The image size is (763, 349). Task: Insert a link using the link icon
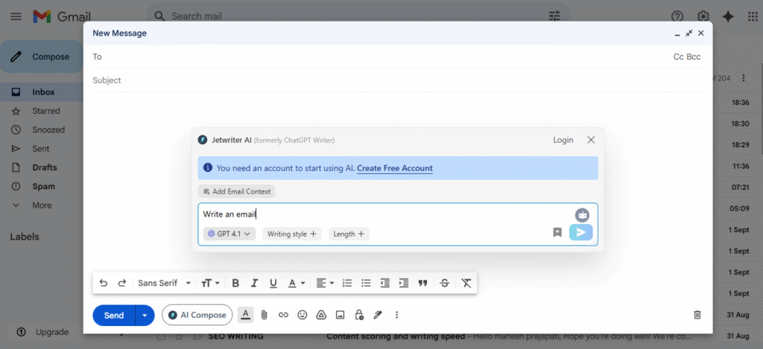click(x=283, y=315)
